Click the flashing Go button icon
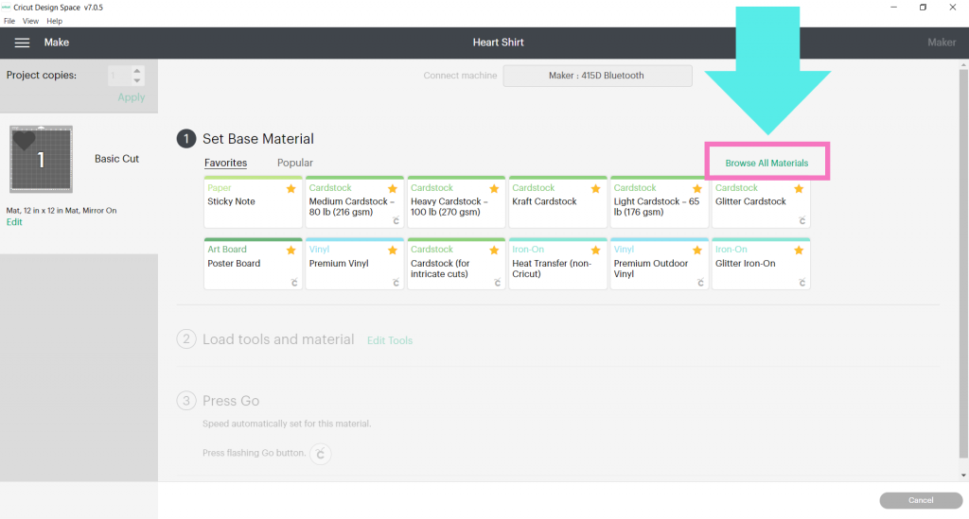The width and height of the screenshot is (969, 519). click(320, 454)
